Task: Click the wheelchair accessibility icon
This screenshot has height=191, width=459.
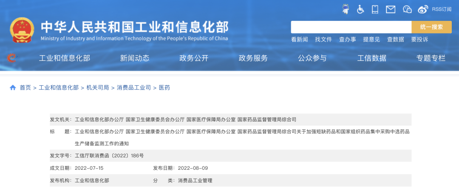Action: pyautogui.click(x=360, y=9)
